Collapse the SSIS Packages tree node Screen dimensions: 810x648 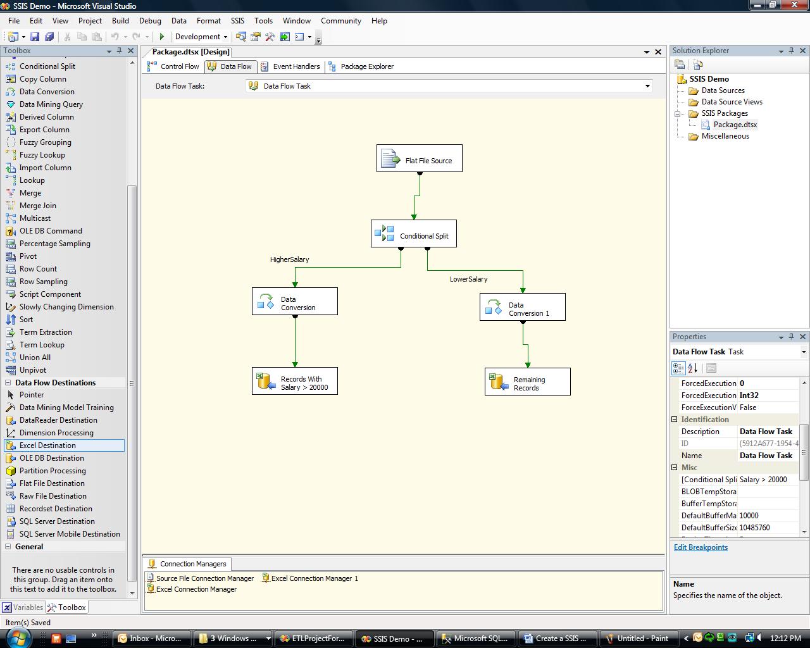point(677,114)
